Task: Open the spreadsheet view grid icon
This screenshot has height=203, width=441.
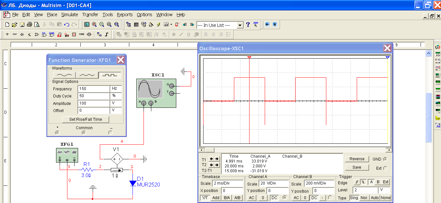Action: coord(136,25)
